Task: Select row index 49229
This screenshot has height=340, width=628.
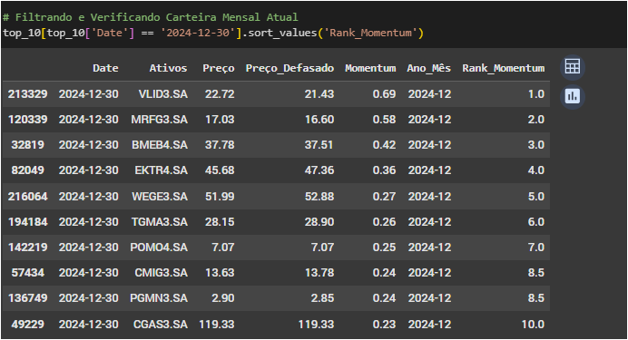Action: click(27, 324)
